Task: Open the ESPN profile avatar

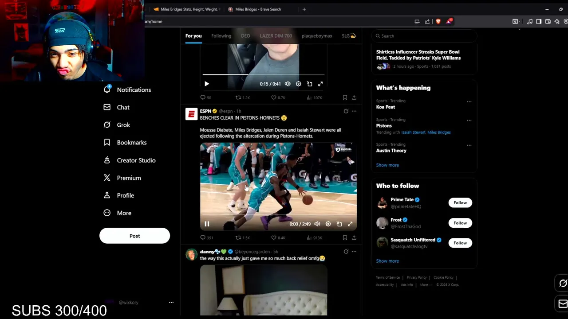Action: (x=191, y=114)
